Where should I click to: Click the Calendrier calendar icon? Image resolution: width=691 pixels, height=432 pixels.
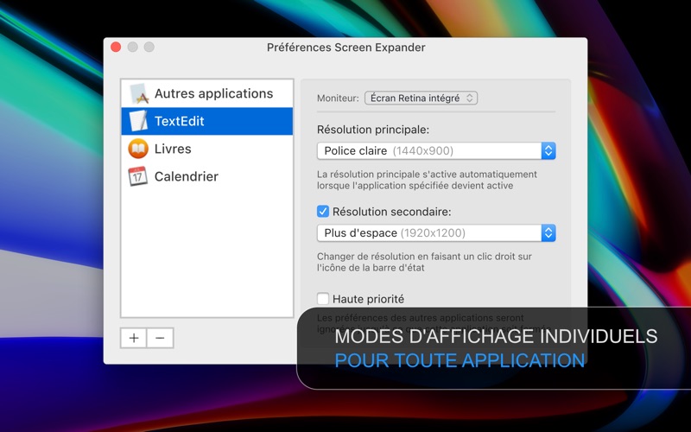138,176
